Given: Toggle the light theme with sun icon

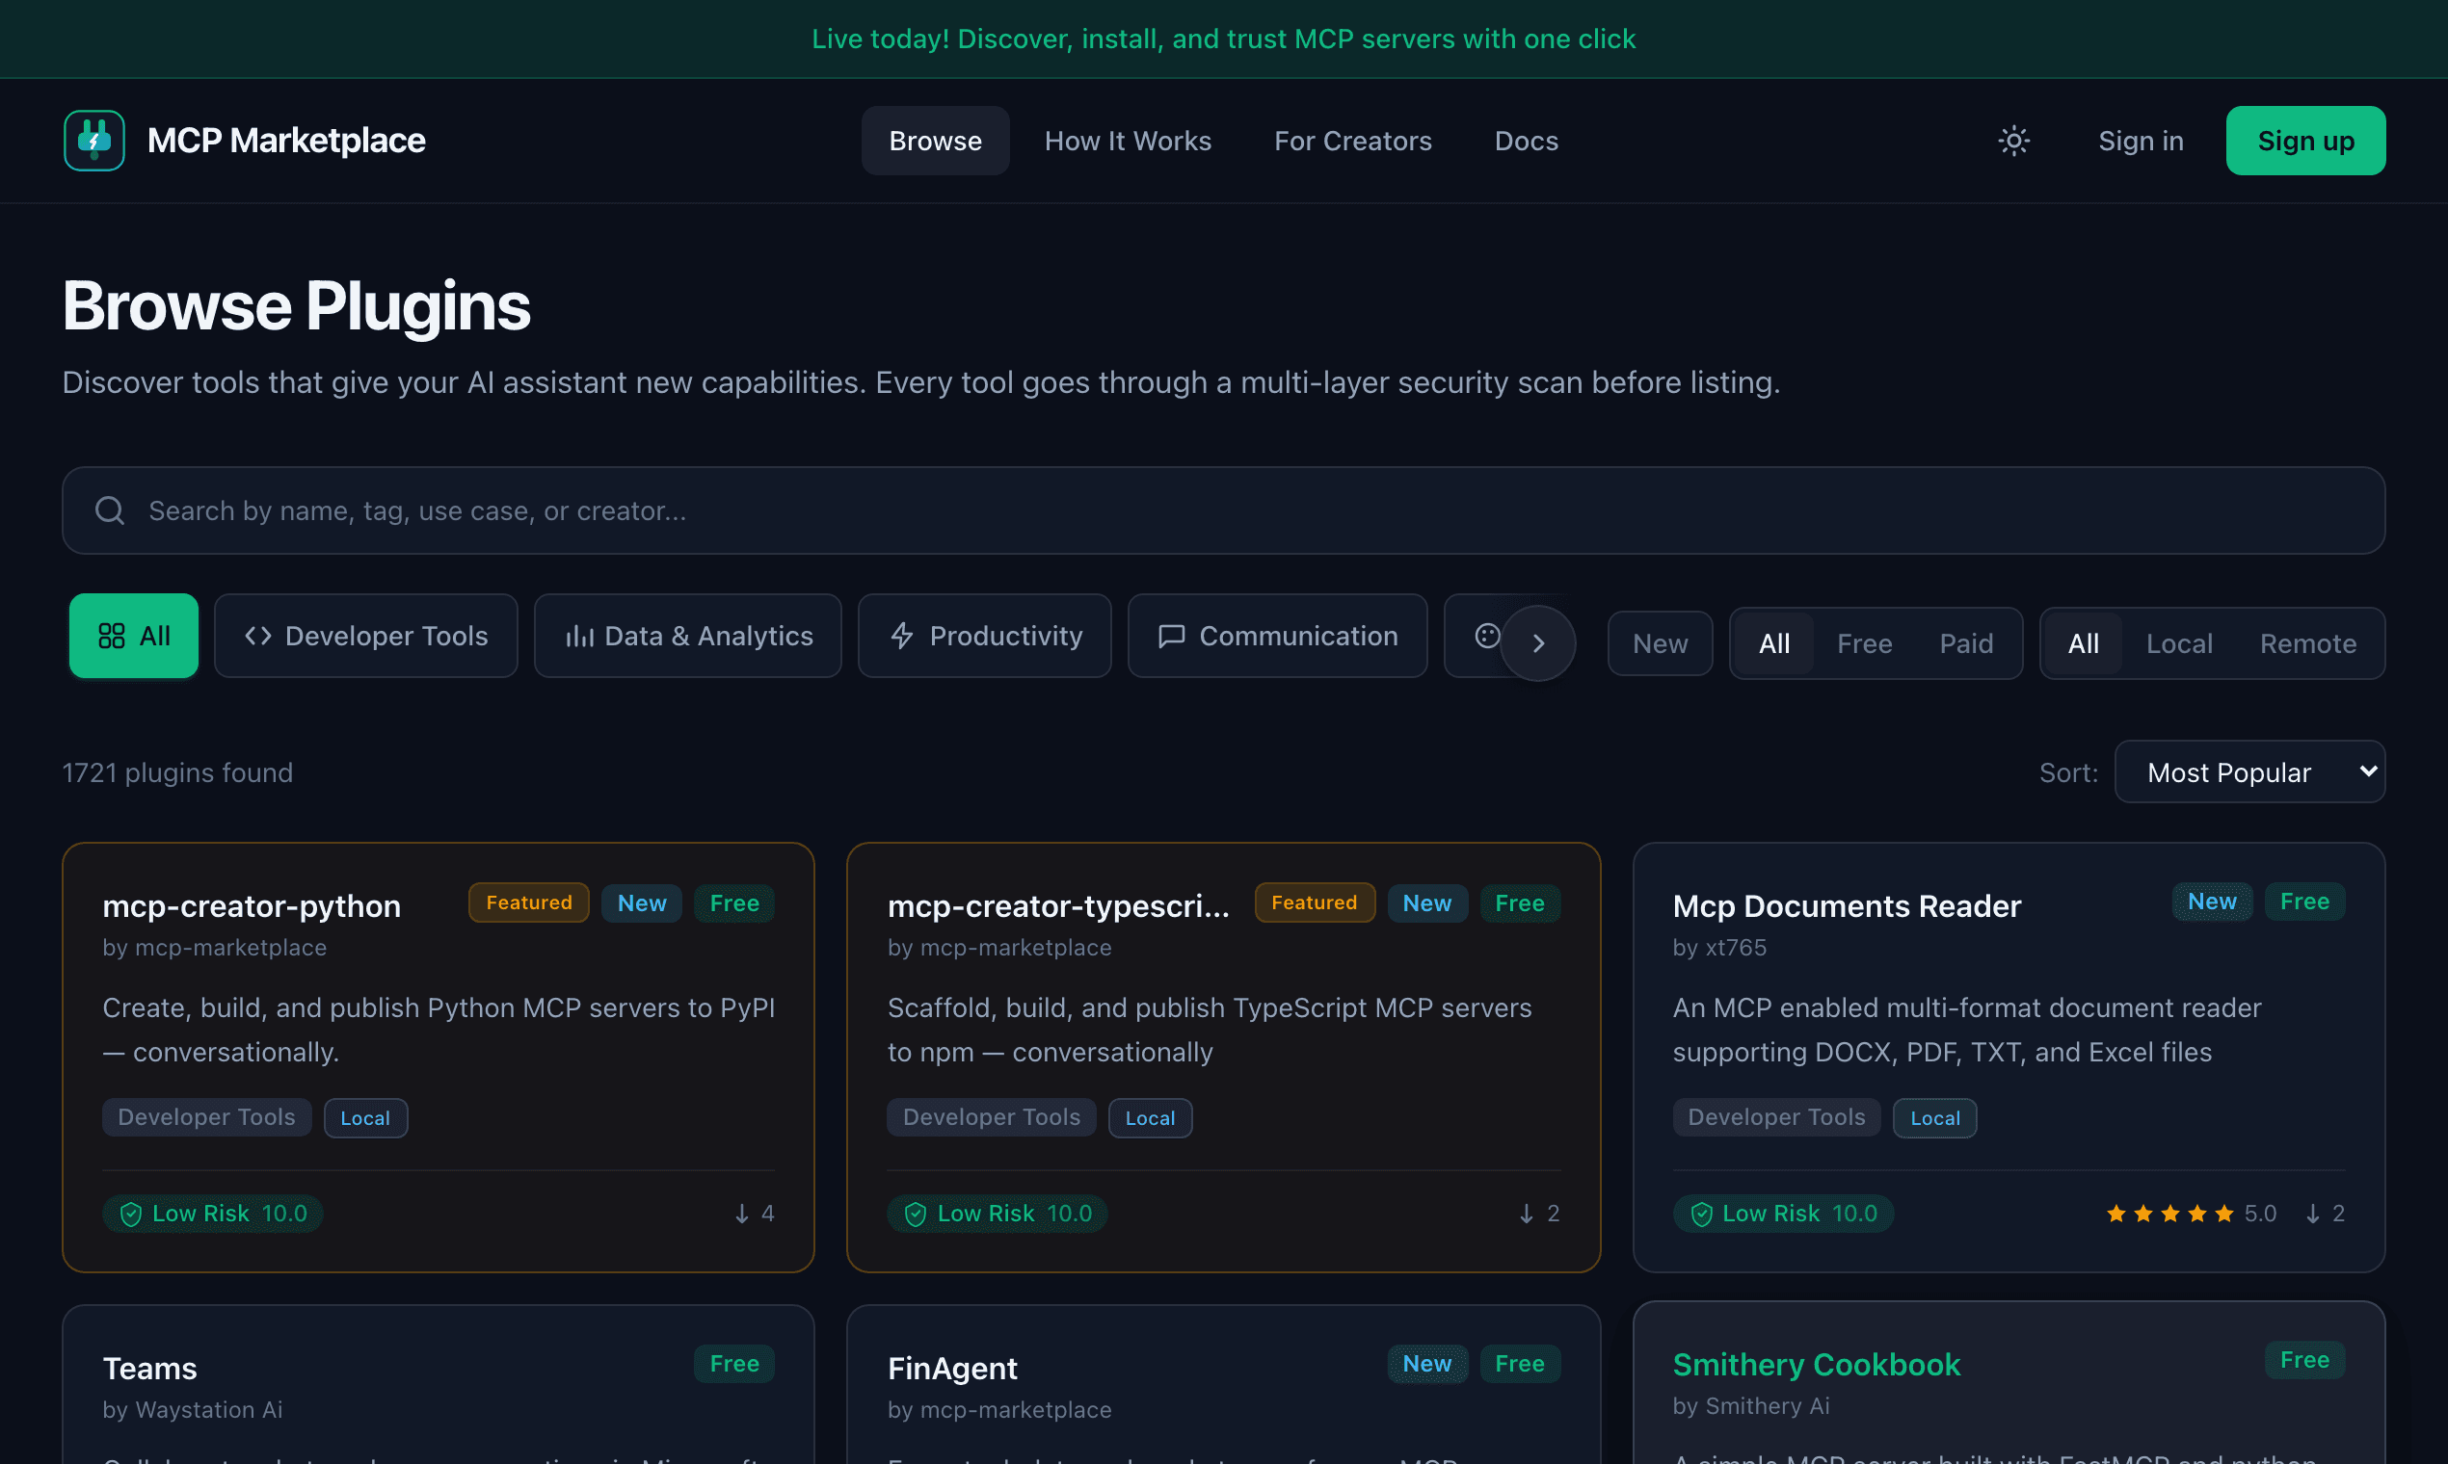Looking at the screenshot, I should click(x=2013, y=140).
